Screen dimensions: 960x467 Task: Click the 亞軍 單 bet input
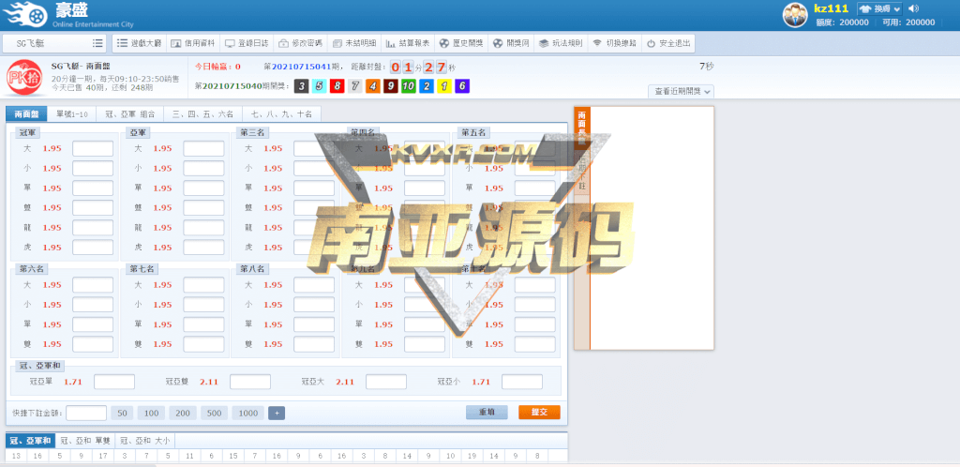coord(203,188)
